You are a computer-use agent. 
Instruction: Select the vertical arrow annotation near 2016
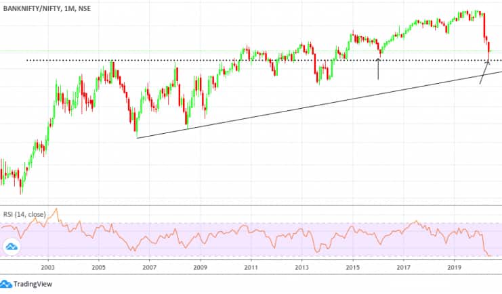coord(378,70)
